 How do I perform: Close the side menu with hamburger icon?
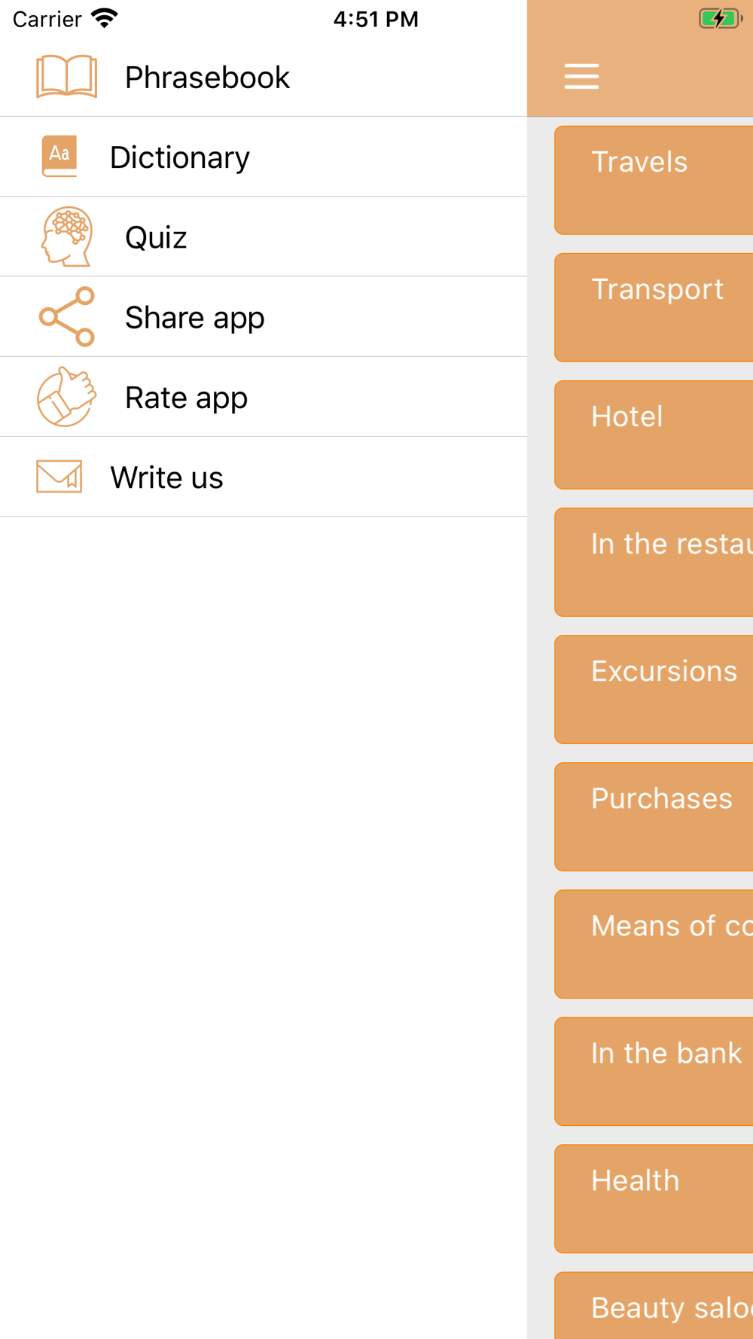coord(581,77)
